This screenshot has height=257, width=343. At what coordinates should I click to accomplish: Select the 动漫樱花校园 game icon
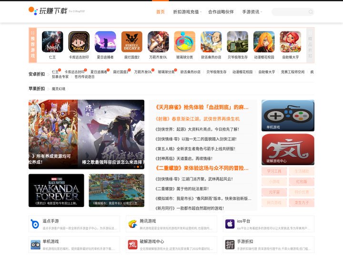coord(264,42)
